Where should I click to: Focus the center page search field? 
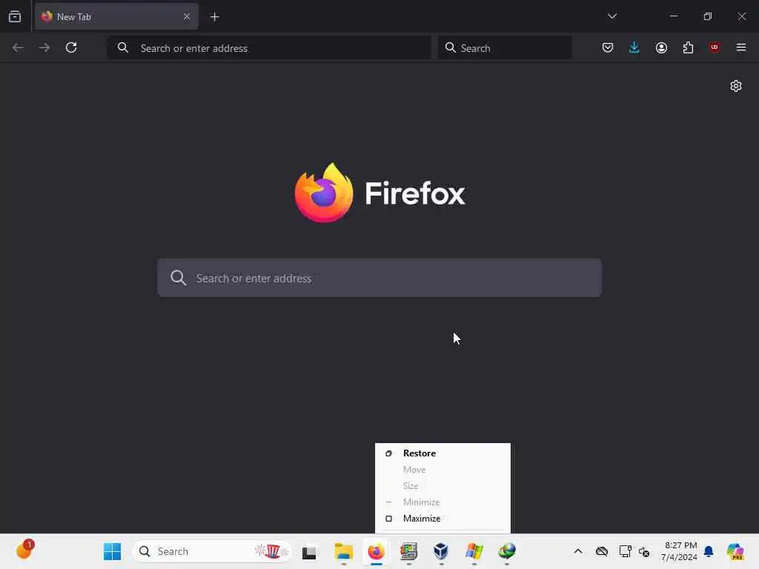click(x=379, y=279)
